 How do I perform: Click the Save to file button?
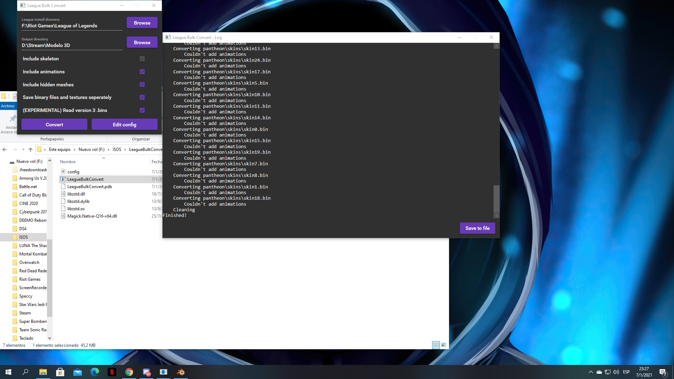point(477,228)
